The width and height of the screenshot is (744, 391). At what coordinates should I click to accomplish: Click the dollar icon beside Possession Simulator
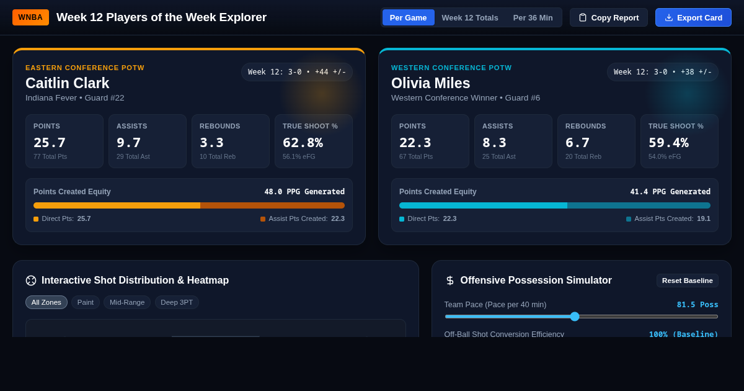coord(450,281)
